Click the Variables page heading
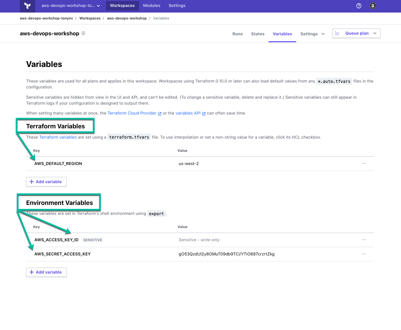 [44, 64]
